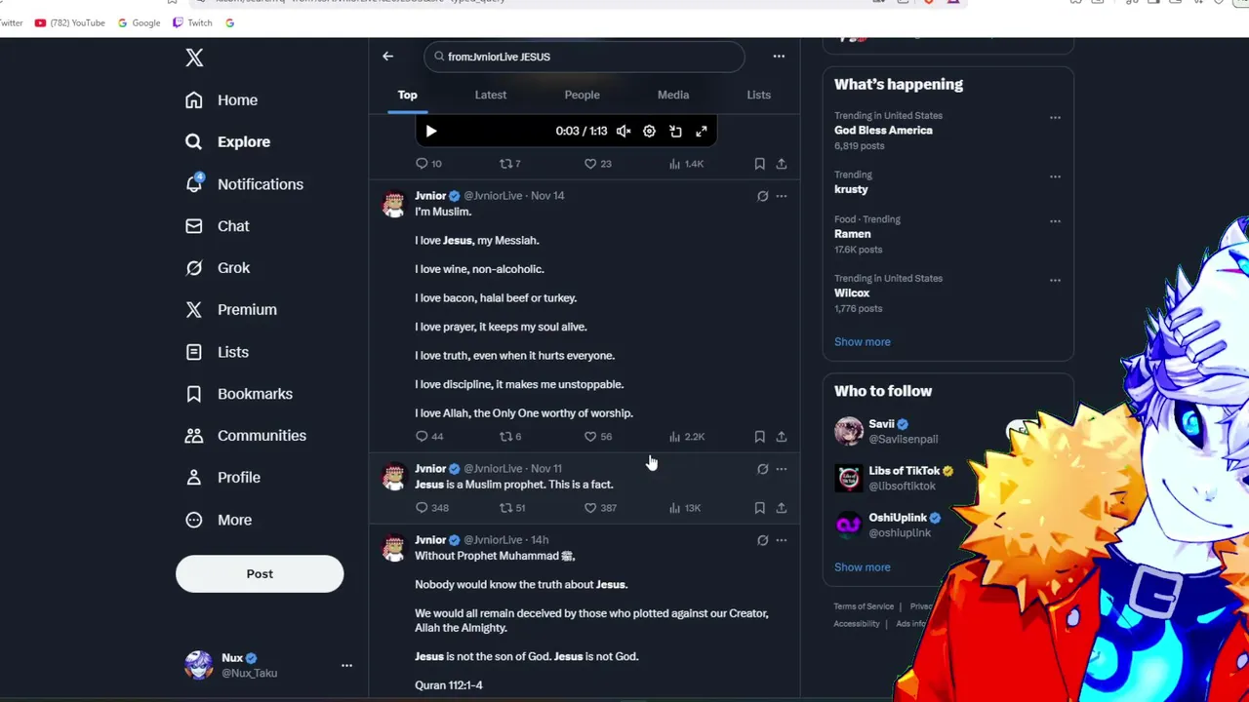This screenshot has height=702, width=1249.
Task: Open more options on 14h post
Action: [782, 540]
